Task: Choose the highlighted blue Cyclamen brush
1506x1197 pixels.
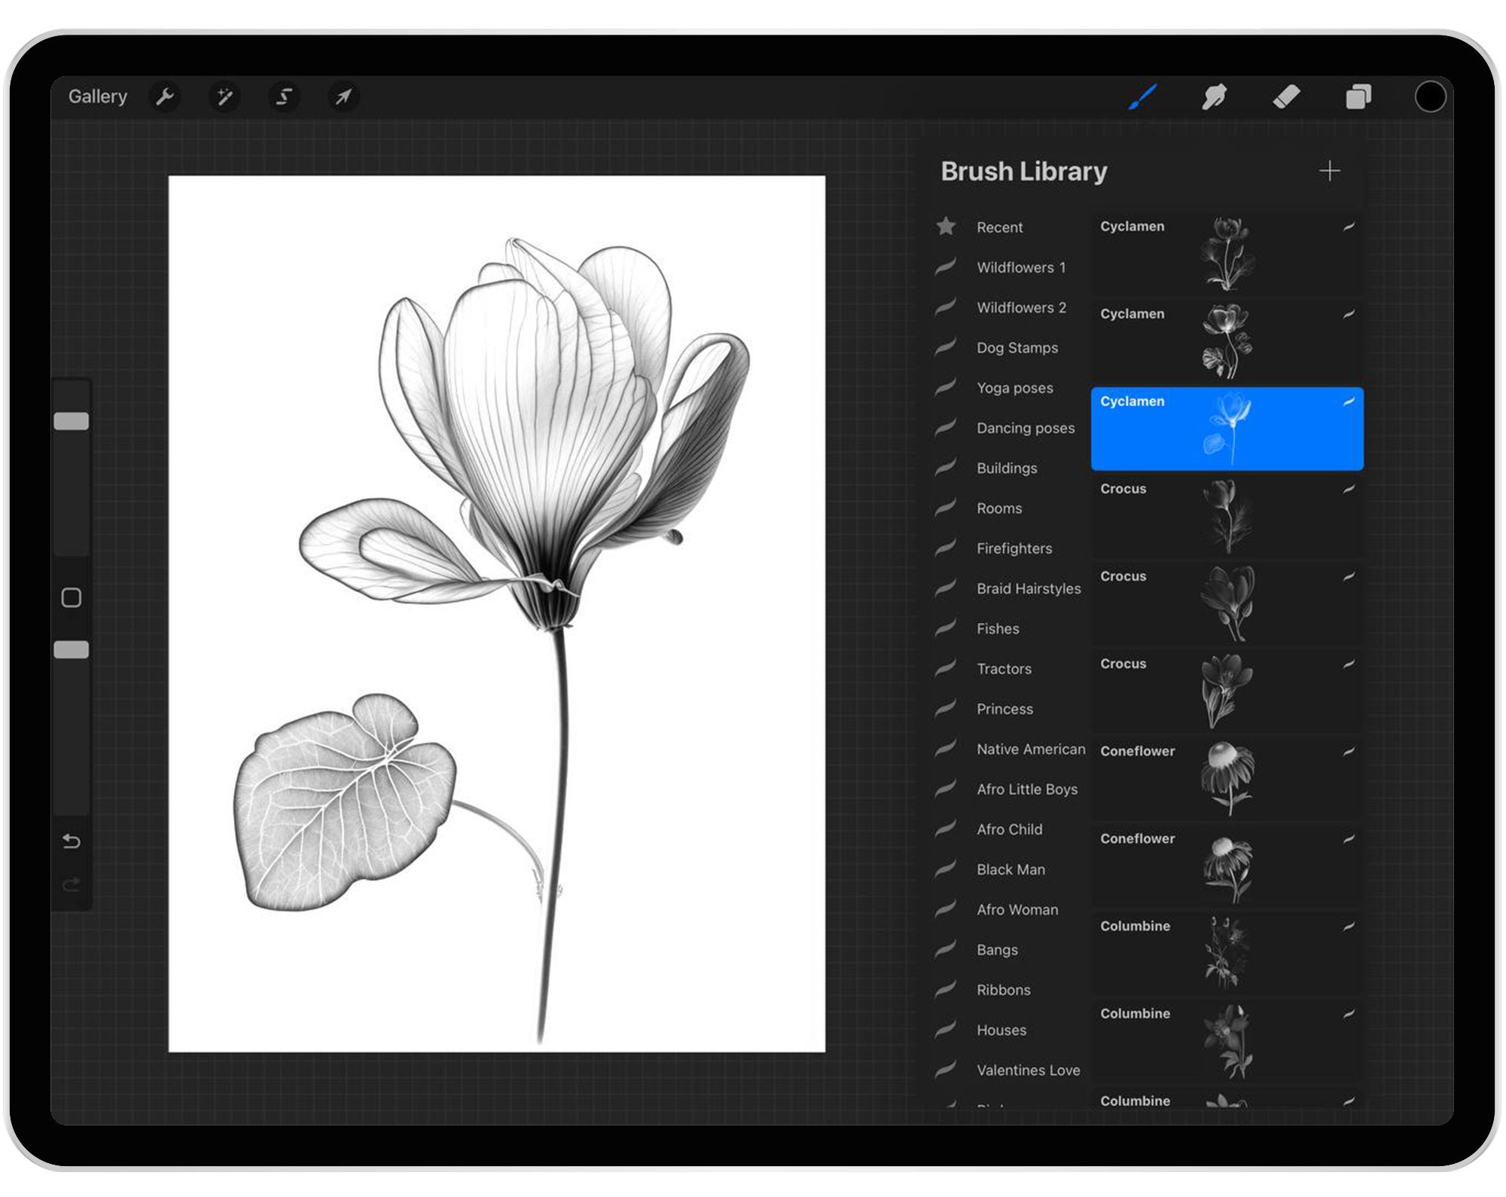Action: [1227, 429]
